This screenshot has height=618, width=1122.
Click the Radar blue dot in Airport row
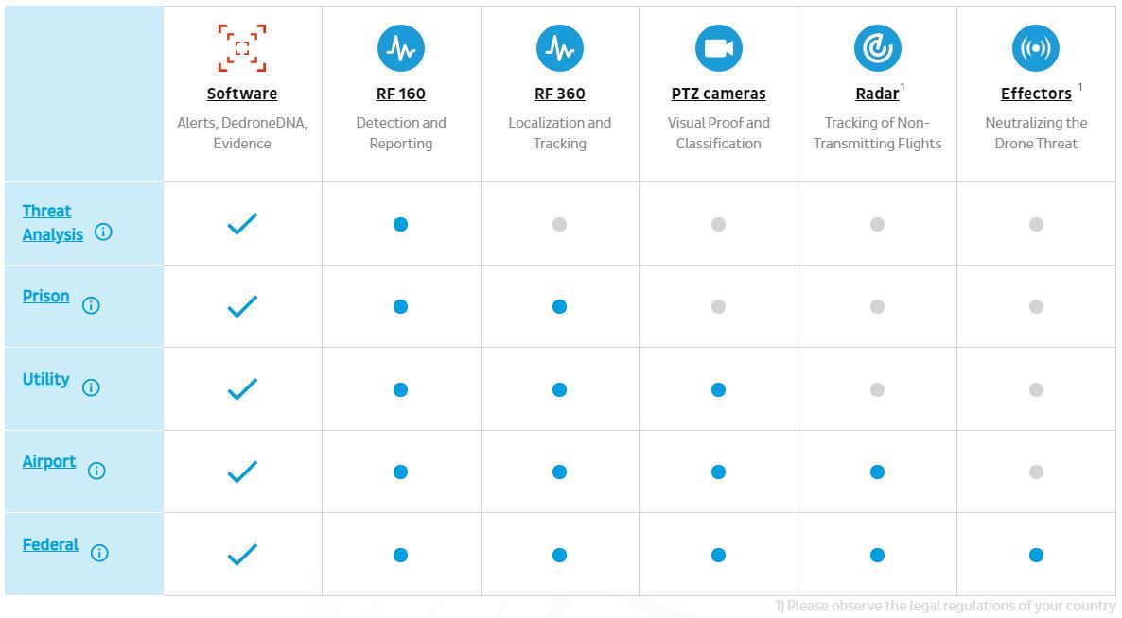877,472
